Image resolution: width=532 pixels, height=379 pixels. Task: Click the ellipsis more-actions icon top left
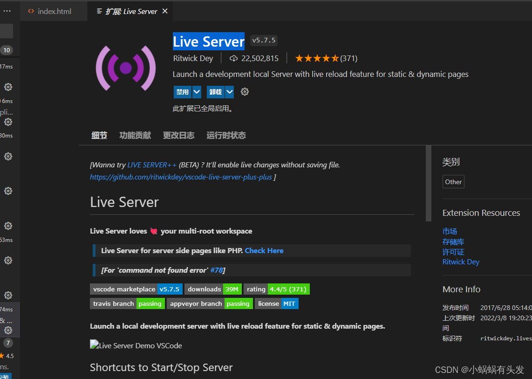tap(7, 11)
